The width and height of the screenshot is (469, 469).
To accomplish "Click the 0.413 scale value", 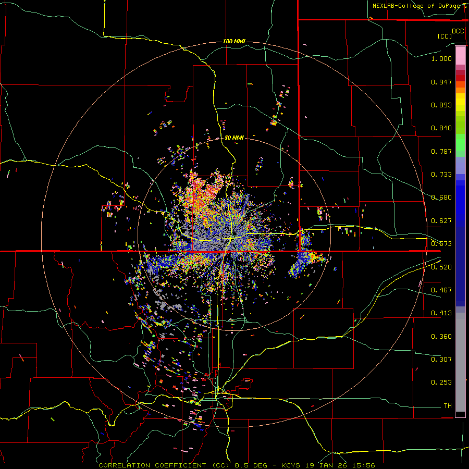I will (x=441, y=313).
